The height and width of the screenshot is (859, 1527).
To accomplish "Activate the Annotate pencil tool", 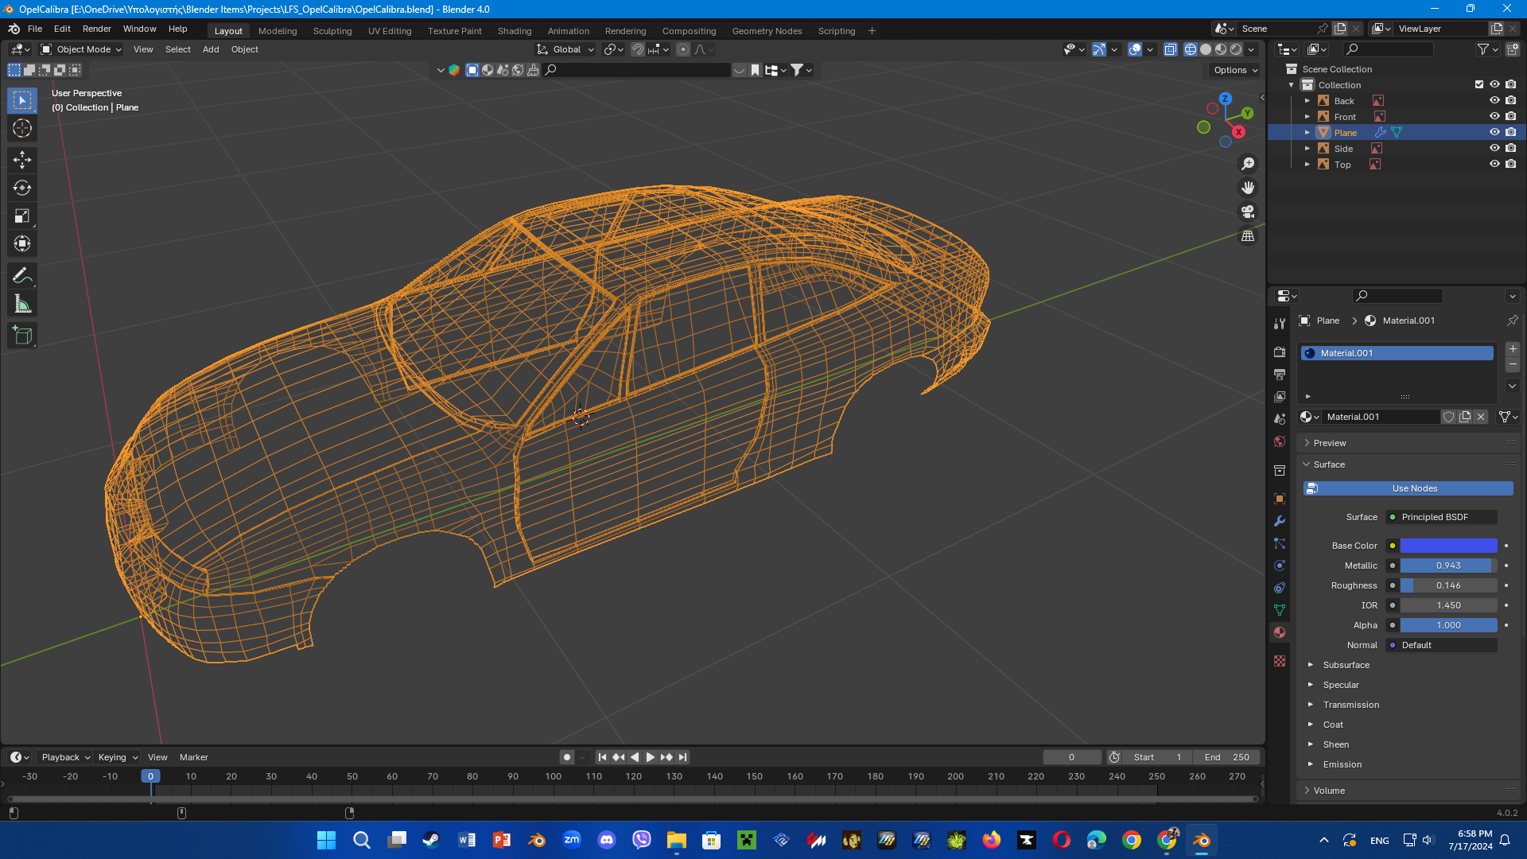I will [22, 276].
